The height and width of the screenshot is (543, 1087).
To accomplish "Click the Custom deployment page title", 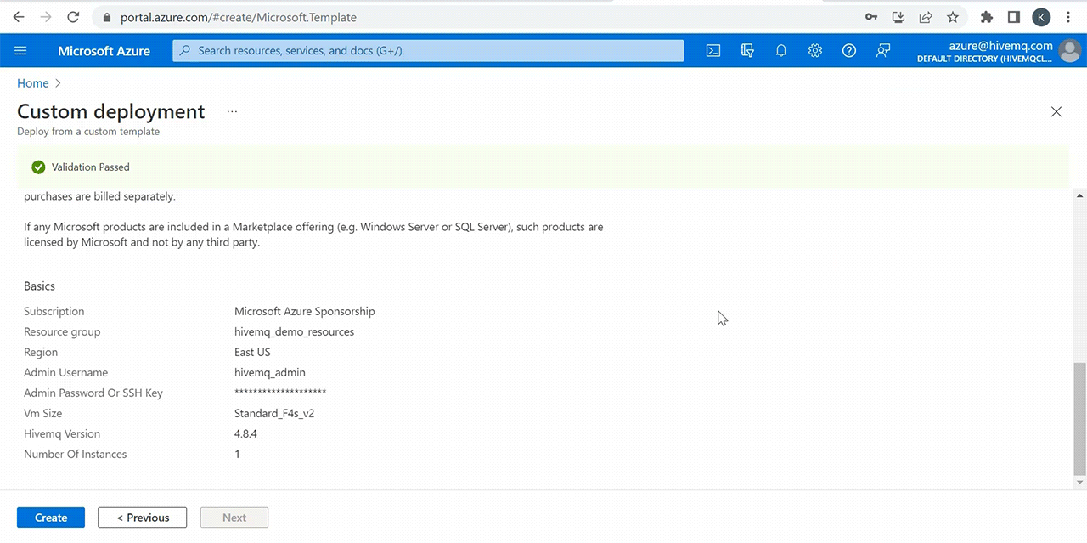I will (x=111, y=111).
